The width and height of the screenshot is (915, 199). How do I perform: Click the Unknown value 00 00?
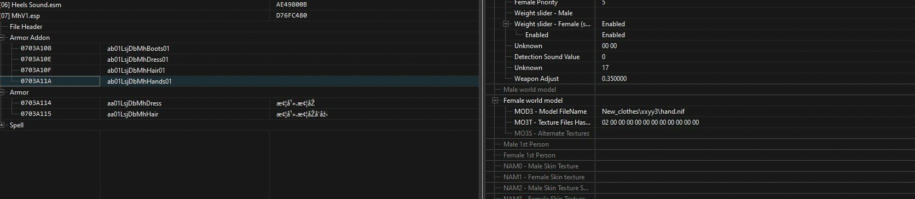click(609, 46)
